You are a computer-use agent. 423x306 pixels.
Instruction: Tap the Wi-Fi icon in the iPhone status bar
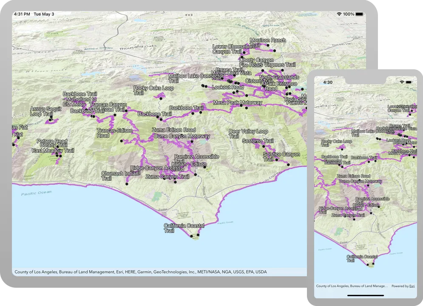coord(402,82)
